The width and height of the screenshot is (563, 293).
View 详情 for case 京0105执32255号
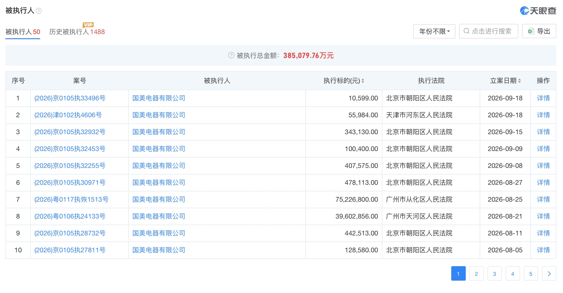point(543,166)
